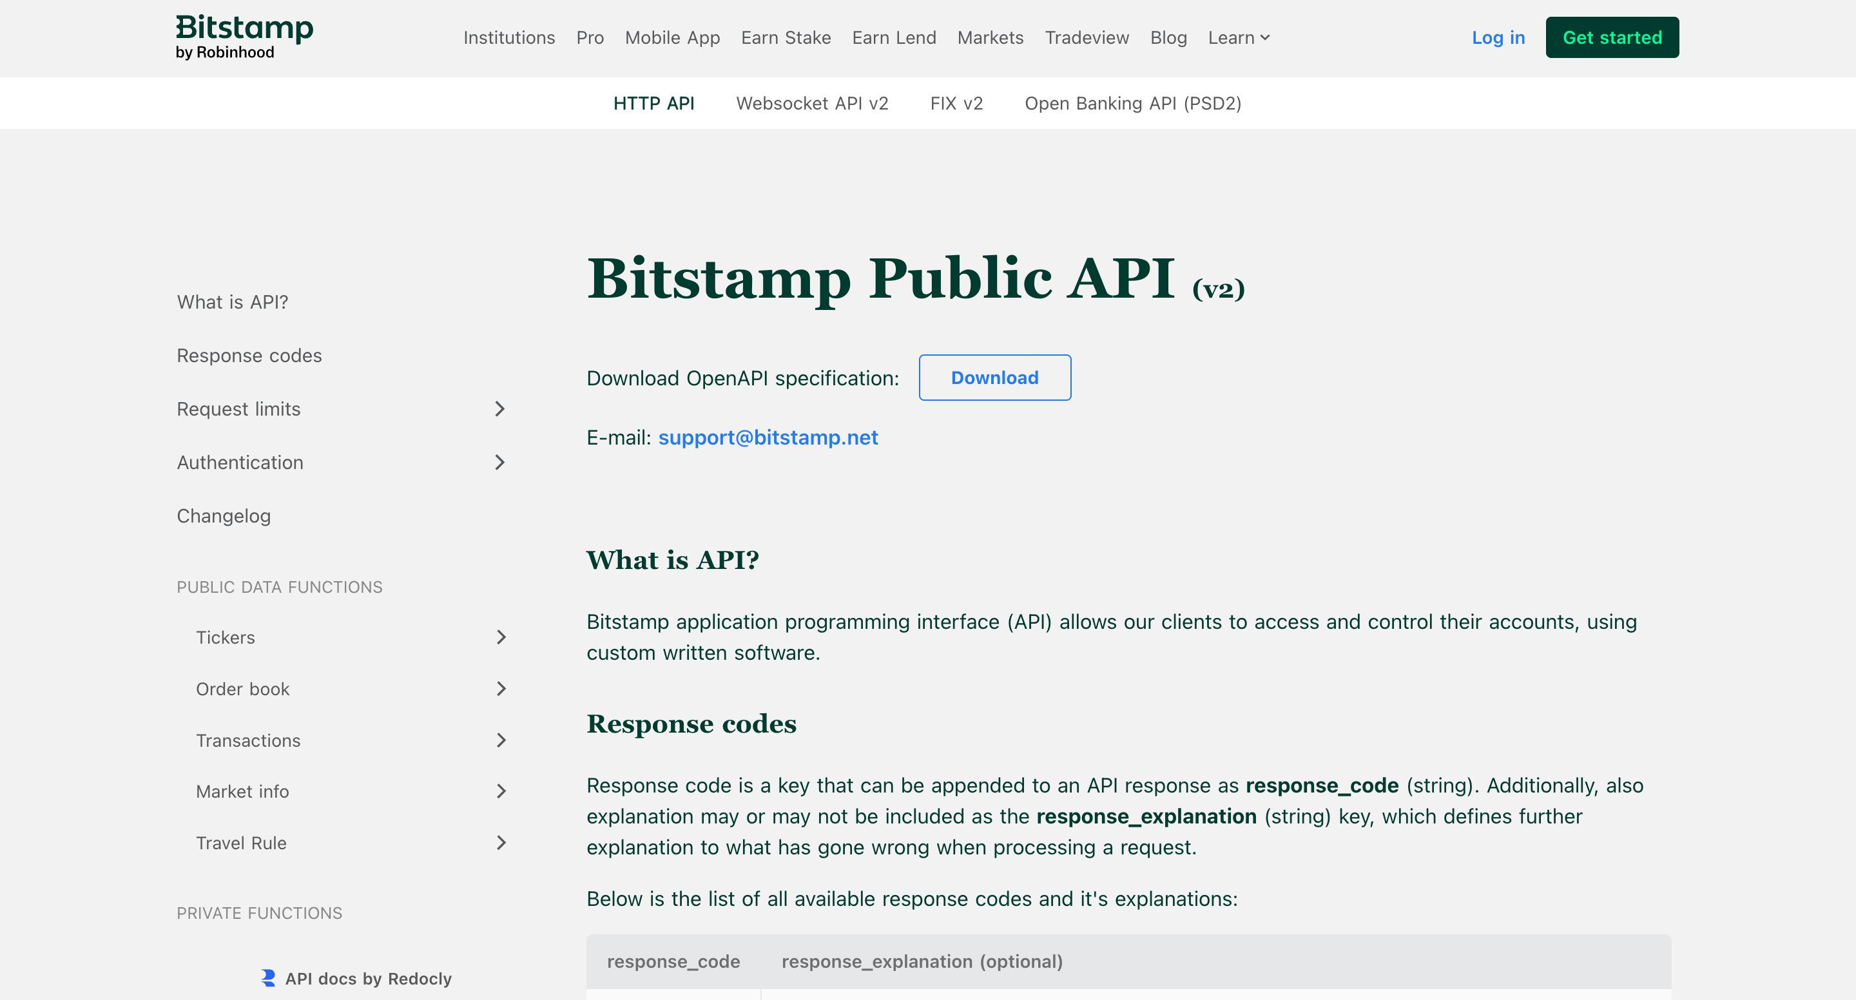The height and width of the screenshot is (1000, 1856).
Task: Switch to the Websocket API v2 tab
Action: tap(812, 103)
